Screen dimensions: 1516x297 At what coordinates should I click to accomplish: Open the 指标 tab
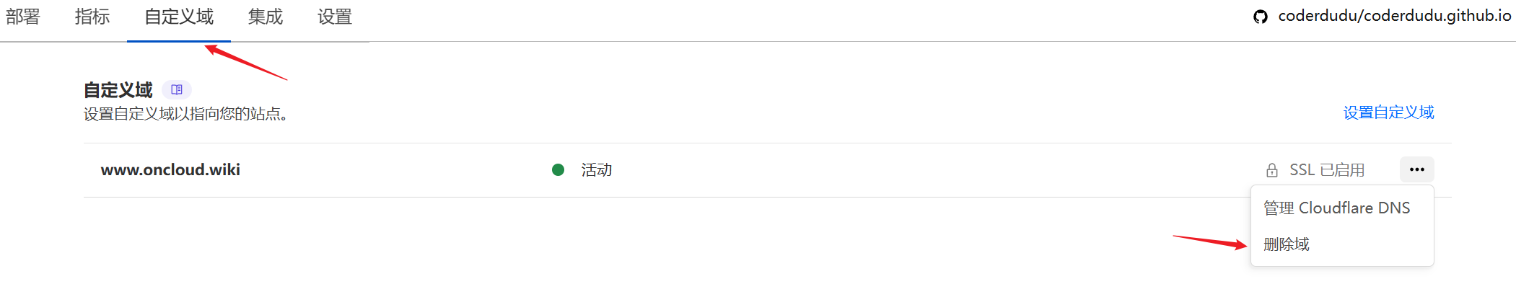[x=92, y=17]
